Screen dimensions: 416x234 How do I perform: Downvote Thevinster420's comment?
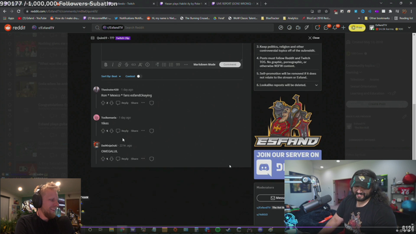point(111,103)
